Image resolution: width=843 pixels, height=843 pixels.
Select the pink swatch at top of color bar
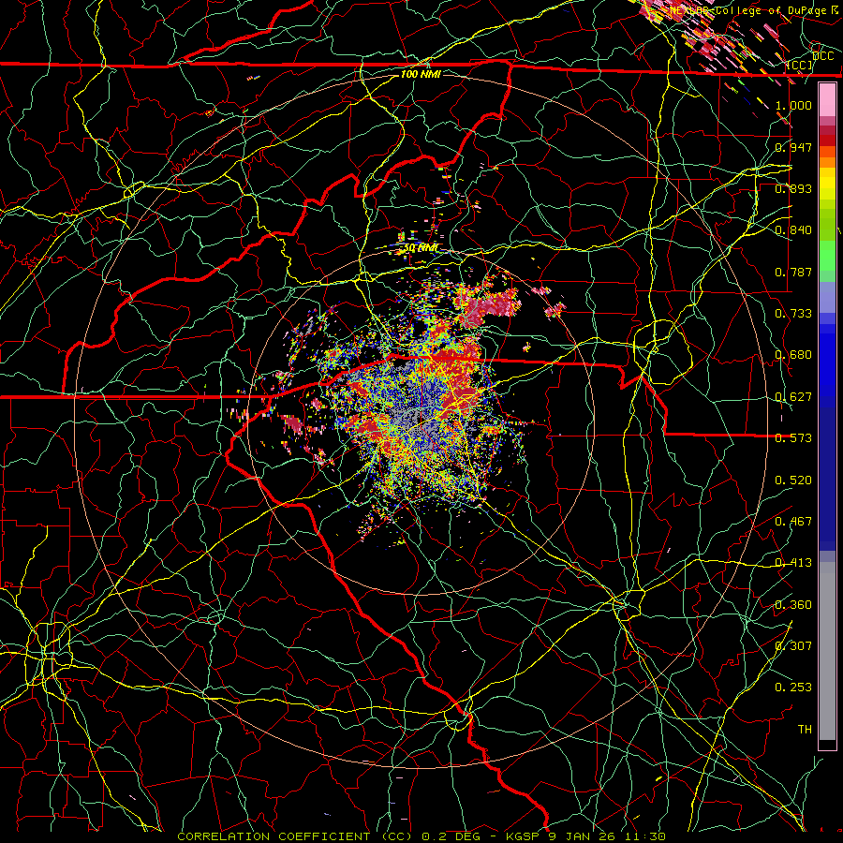pos(827,99)
